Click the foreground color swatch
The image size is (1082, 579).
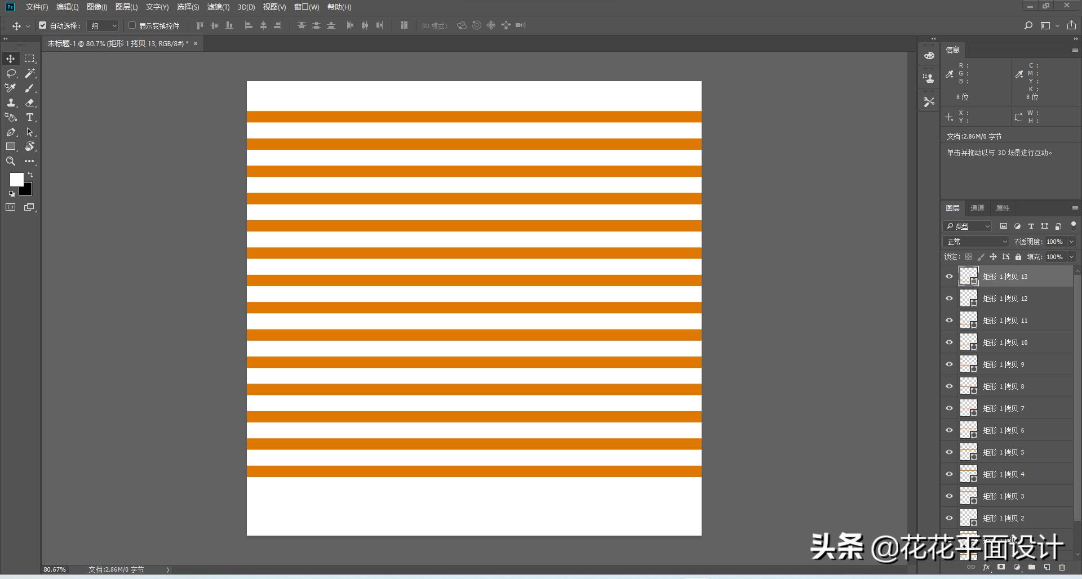(x=16, y=179)
